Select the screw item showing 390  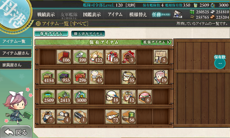click(x=80, y=57)
